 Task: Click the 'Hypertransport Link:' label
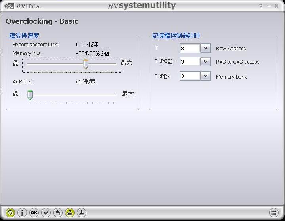point(36,45)
